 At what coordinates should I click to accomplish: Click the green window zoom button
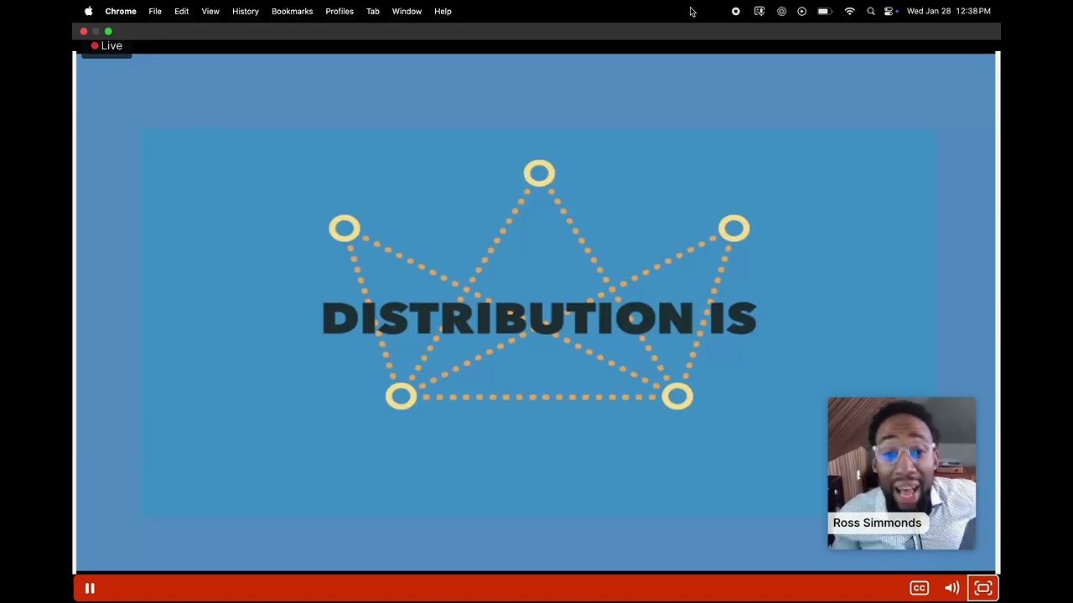[108, 31]
